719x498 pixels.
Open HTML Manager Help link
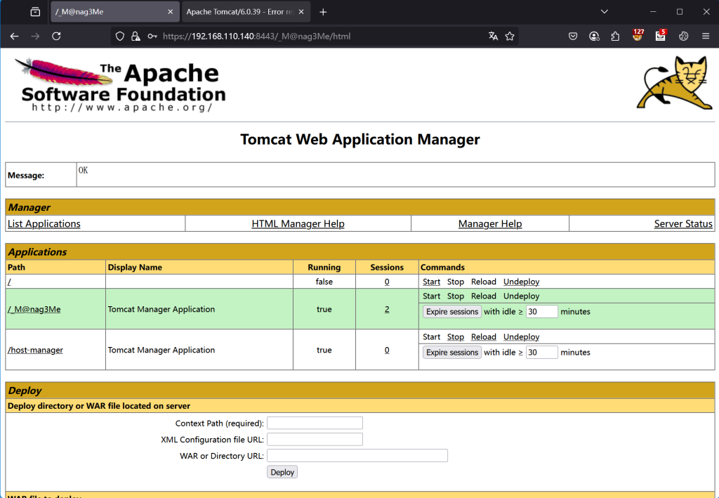click(x=298, y=224)
